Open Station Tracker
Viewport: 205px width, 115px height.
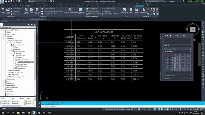[137, 11]
